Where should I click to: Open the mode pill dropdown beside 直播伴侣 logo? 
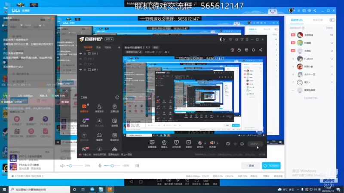[x=109, y=39]
